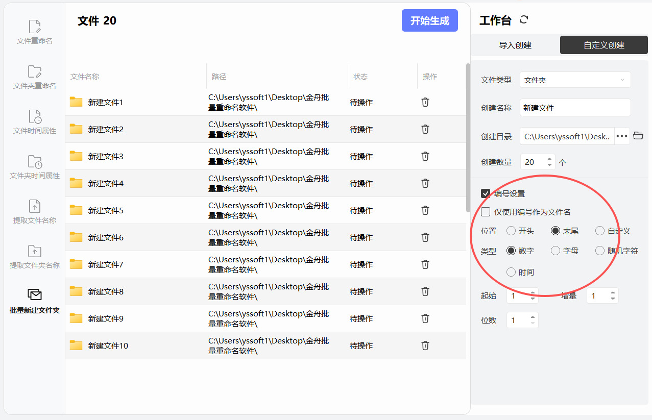Uncheck the 编号设置 checkbox

click(x=486, y=193)
